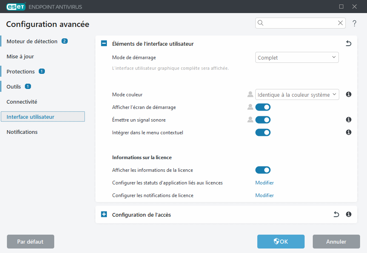Viewport: 367px width, 253px height.
Task: Click user icon beside Mode couleur
Action: (x=250, y=94)
